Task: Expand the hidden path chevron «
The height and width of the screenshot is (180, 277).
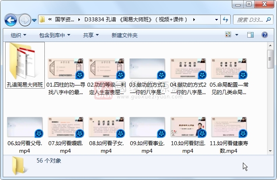Action: [50, 19]
